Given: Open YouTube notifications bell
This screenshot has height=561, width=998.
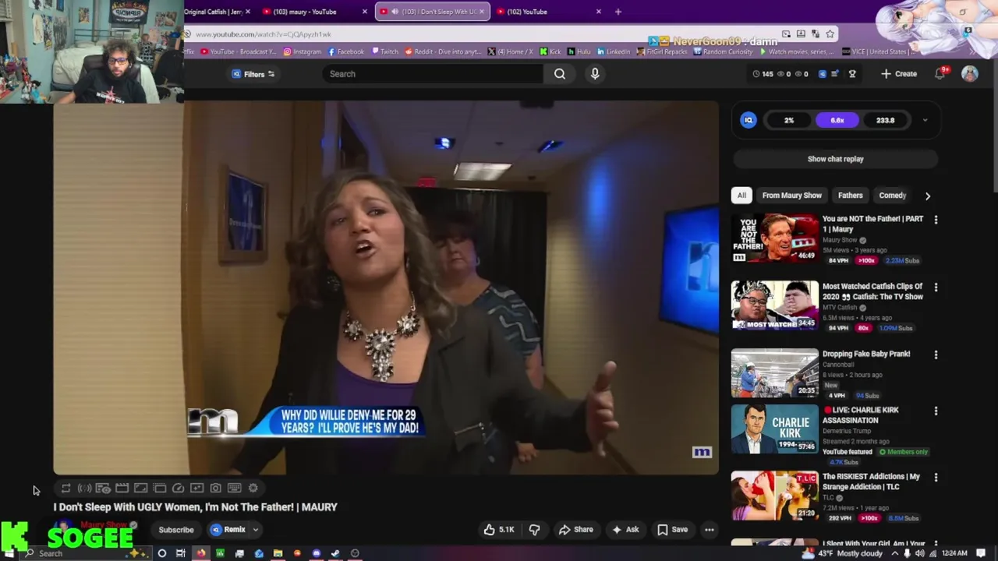Looking at the screenshot, I should 940,73.
